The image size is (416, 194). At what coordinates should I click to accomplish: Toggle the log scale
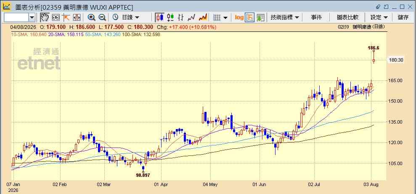click(x=239, y=18)
